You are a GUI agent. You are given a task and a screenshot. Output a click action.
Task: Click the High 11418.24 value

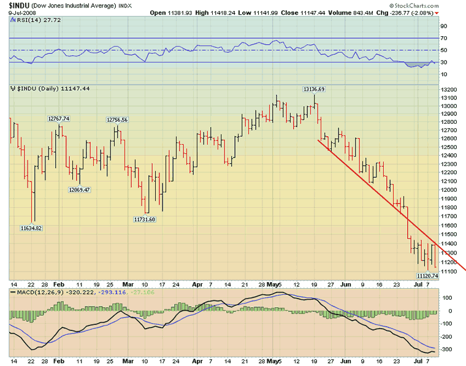(215, 13)
